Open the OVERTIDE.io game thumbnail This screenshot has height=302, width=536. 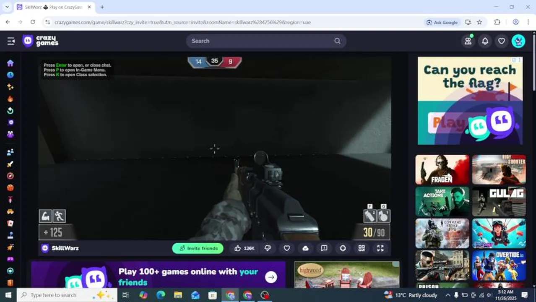[499, 265]
